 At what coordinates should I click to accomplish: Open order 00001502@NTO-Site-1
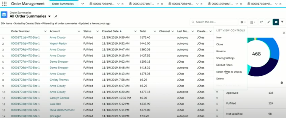[x=25, y=110]
